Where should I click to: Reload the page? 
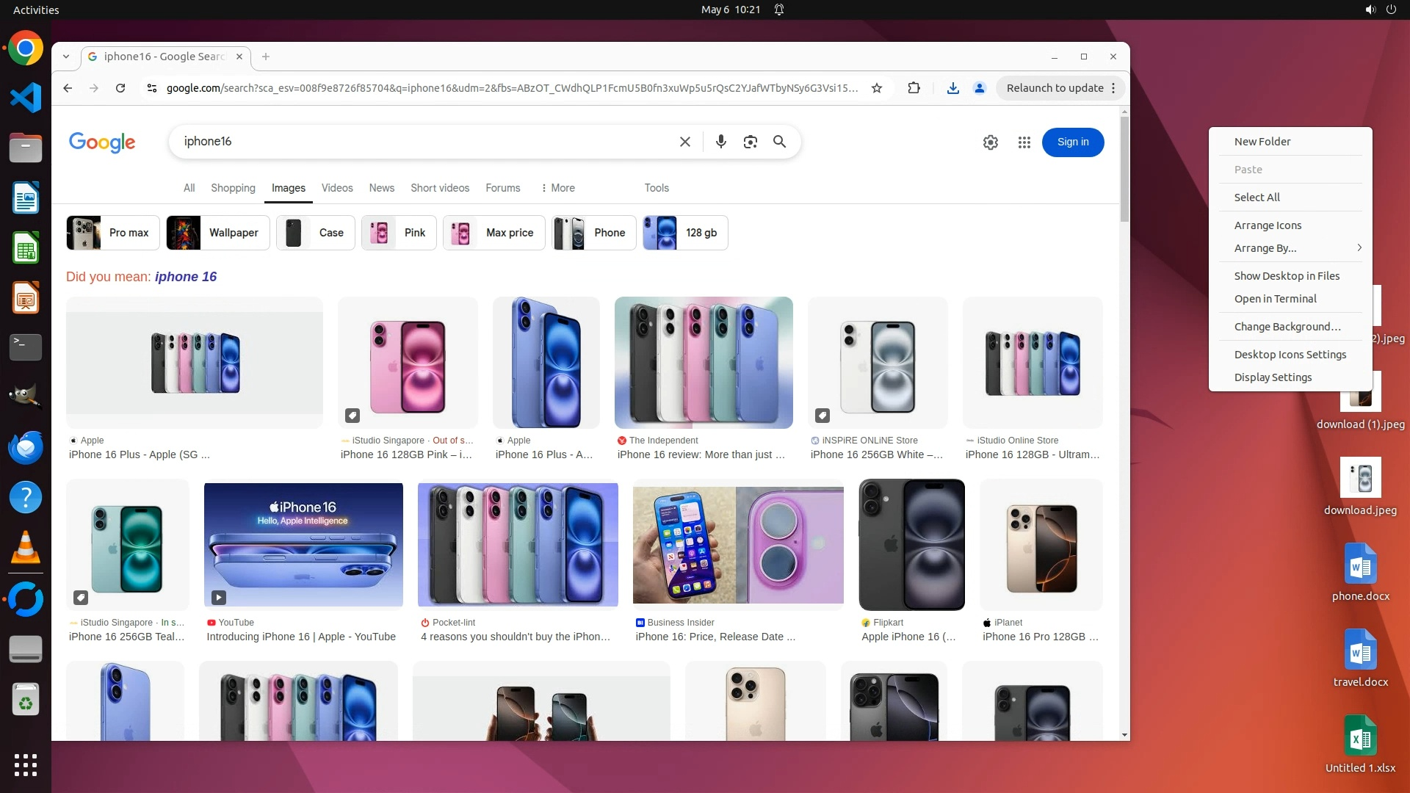pos(120,88)
